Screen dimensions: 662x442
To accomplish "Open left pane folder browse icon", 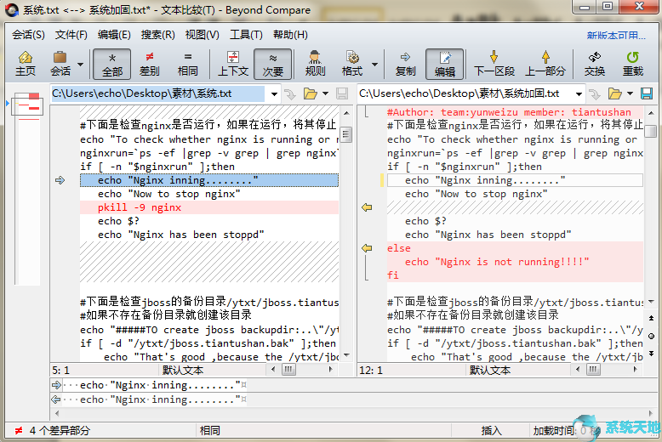I will (311, 93).
